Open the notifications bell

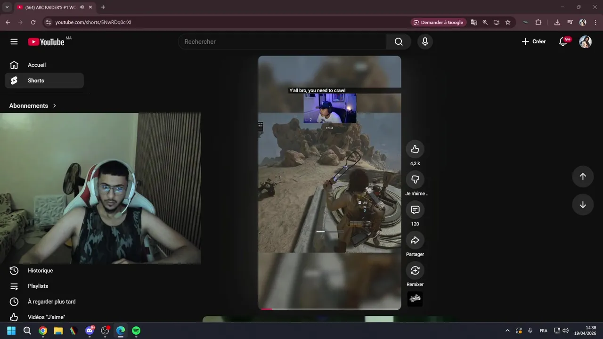(x=563, y=41)
